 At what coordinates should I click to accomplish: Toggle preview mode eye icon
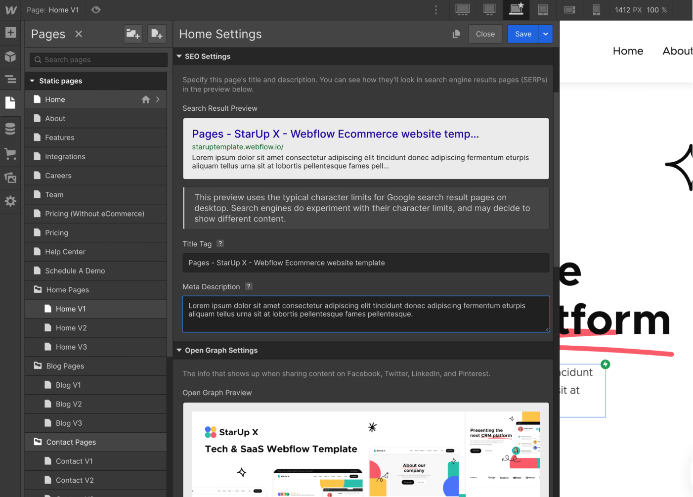coord(96,10)
